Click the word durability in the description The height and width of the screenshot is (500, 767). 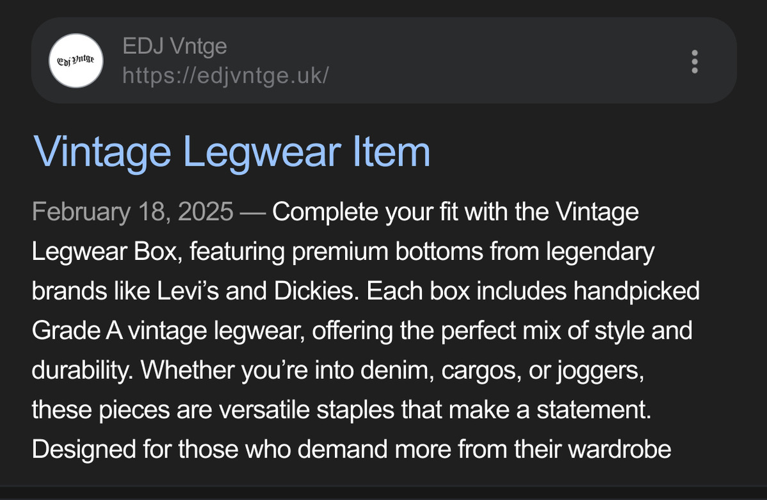coord(82,370)
